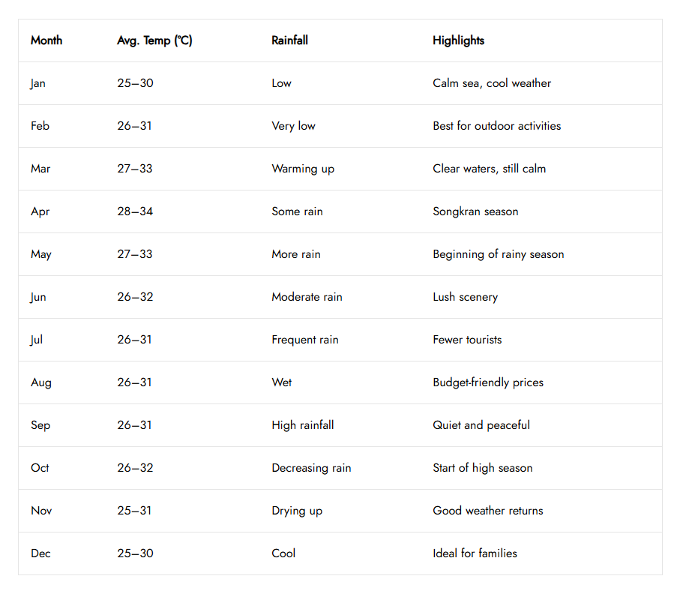Viewport: 677px width, 591px height.
Task: Select the Avg. Temp (°C) header
Action: (154, 40)
